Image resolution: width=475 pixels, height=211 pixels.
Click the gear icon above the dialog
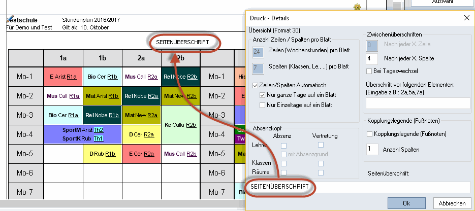[x=358, y=7]
